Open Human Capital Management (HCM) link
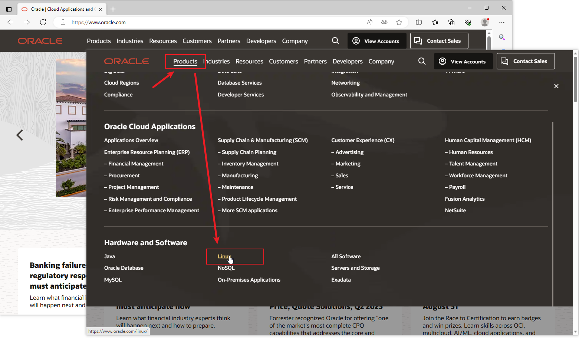 [488, 140]
